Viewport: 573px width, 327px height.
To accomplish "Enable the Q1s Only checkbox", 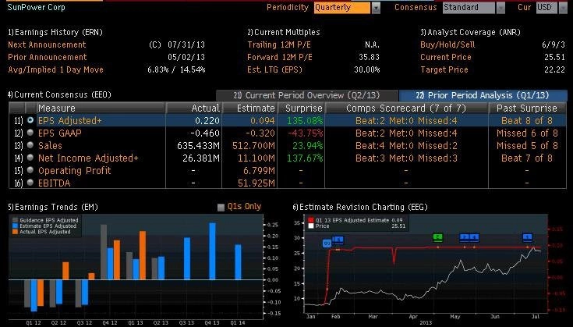I will (221, 208).
